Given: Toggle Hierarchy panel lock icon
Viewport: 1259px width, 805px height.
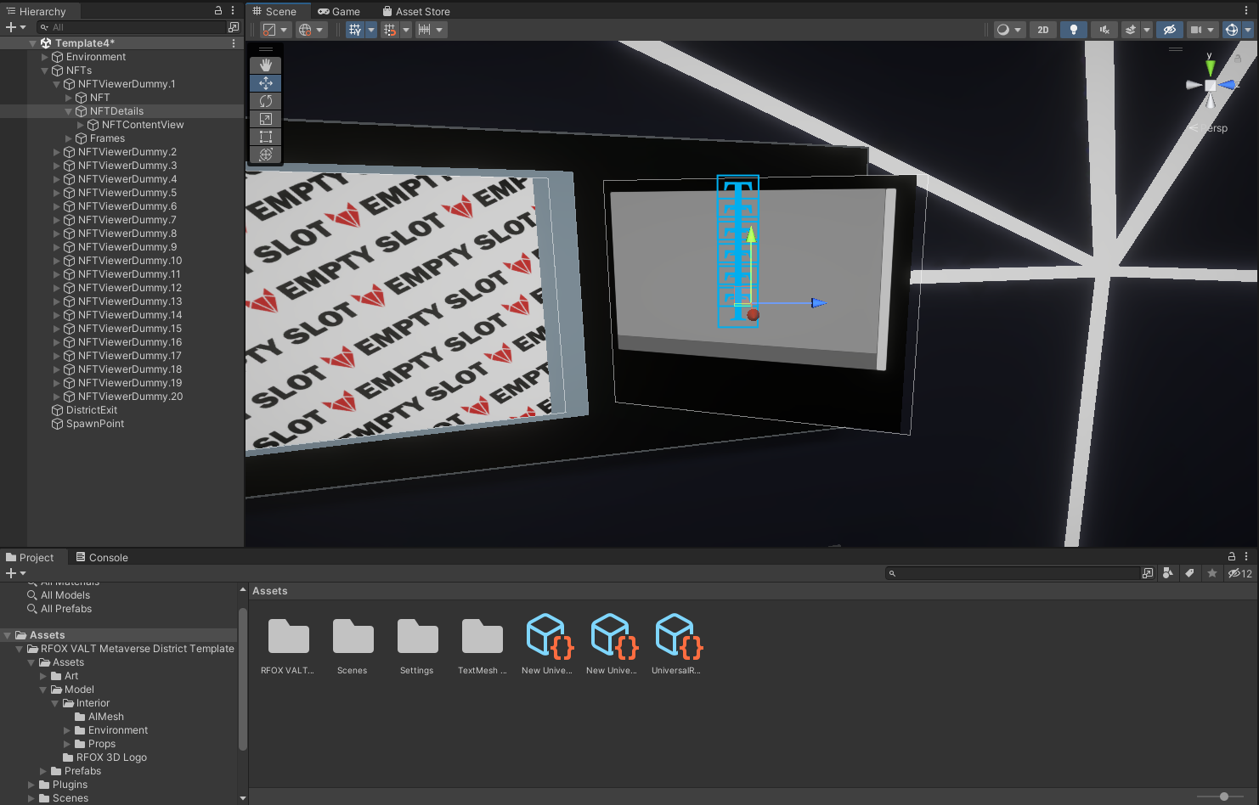Looking at the screenshot, I should point(218,11).
